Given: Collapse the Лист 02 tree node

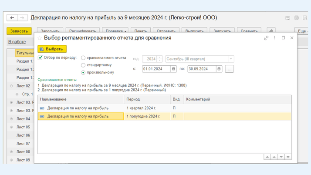Looking at the screenshot, I should 11,86.
